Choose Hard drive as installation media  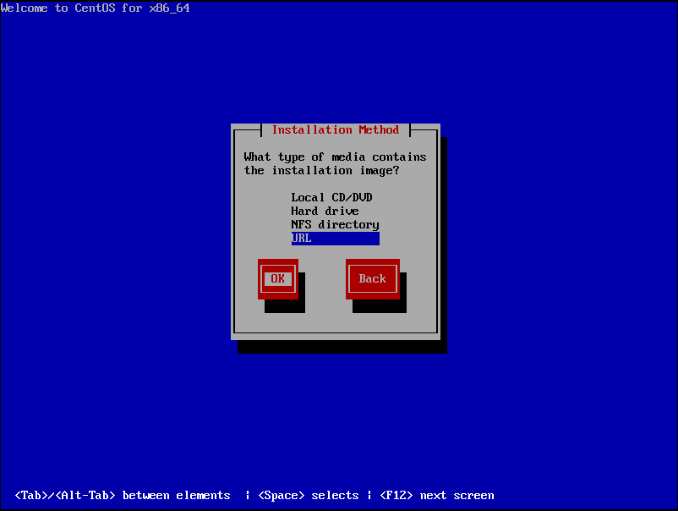coord(325,211)
